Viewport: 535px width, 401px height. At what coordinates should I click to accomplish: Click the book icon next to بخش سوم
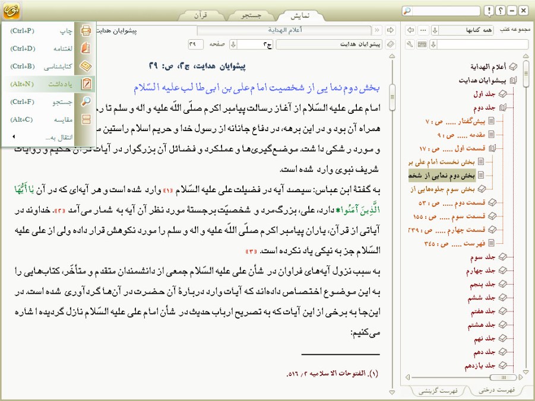coord(482,189)
